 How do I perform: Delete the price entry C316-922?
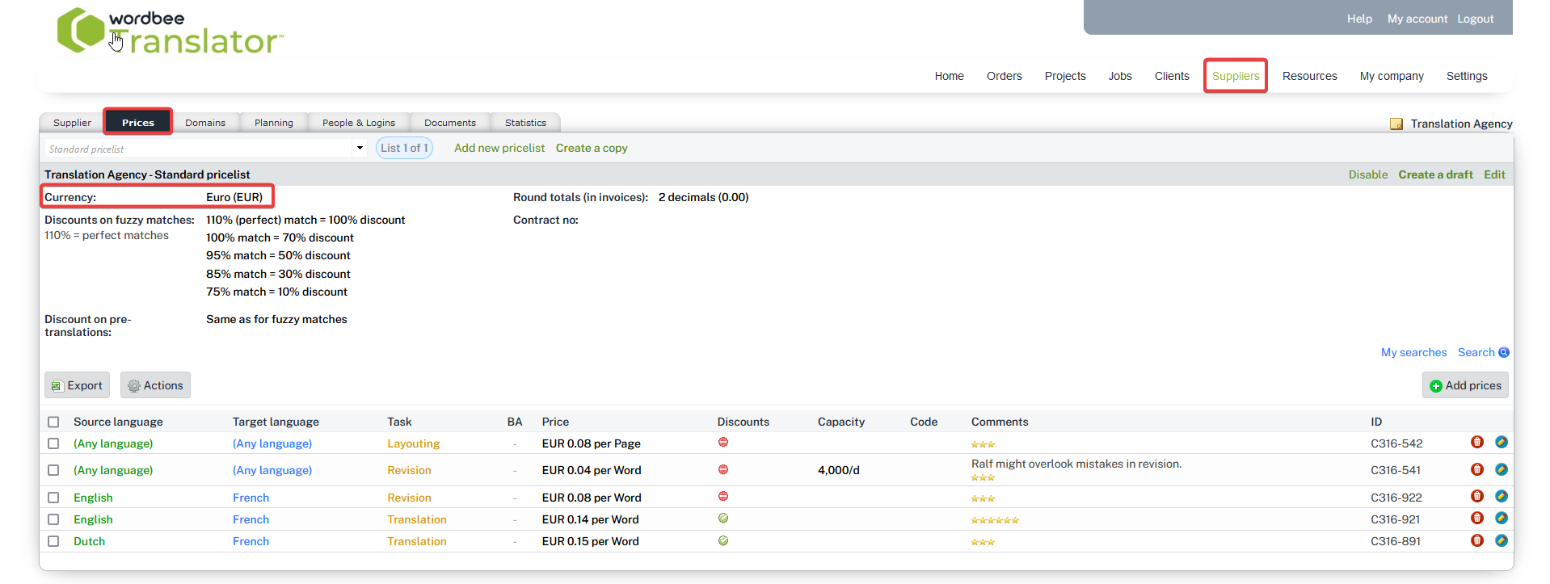coord(1476,496)
